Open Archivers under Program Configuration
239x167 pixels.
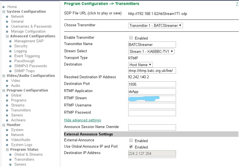[x=18, y=120]
